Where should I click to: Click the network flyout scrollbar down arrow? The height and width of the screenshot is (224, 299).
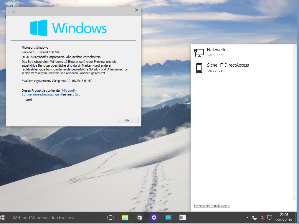(x=294, y=198)
